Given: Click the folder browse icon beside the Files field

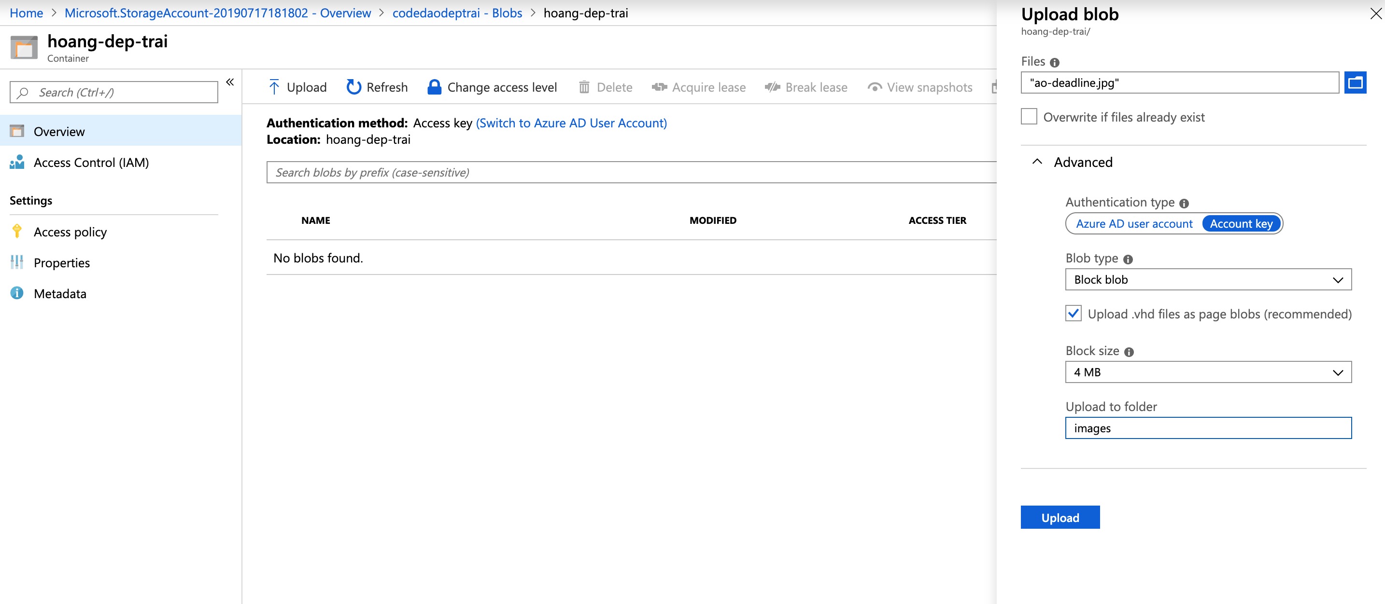Looking at the screenshot, I should 1355,82.
